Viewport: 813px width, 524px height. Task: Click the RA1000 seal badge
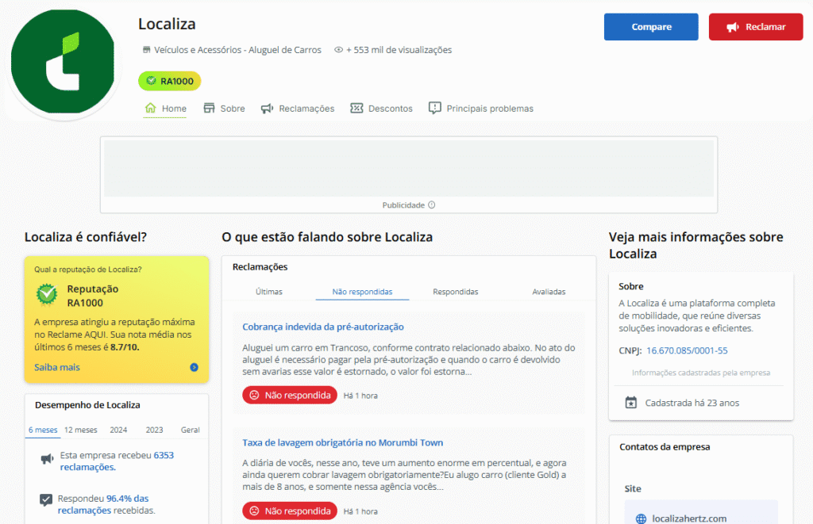pos(170,81)
